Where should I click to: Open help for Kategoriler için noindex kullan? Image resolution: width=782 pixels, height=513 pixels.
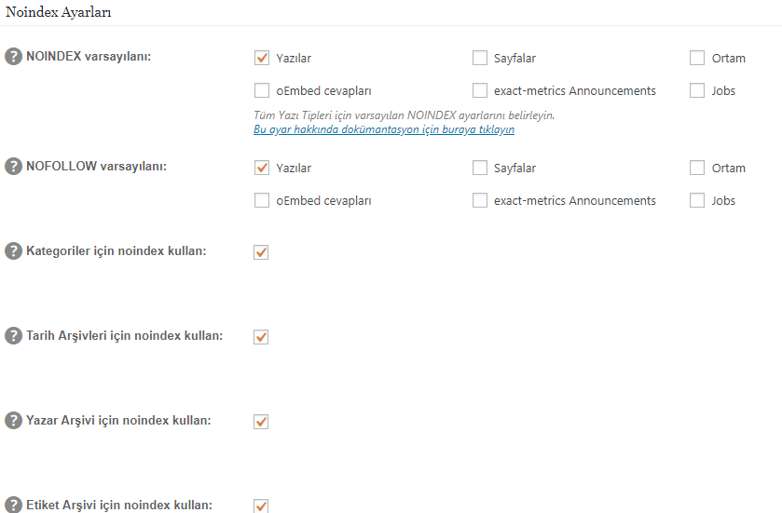(13, 251)
